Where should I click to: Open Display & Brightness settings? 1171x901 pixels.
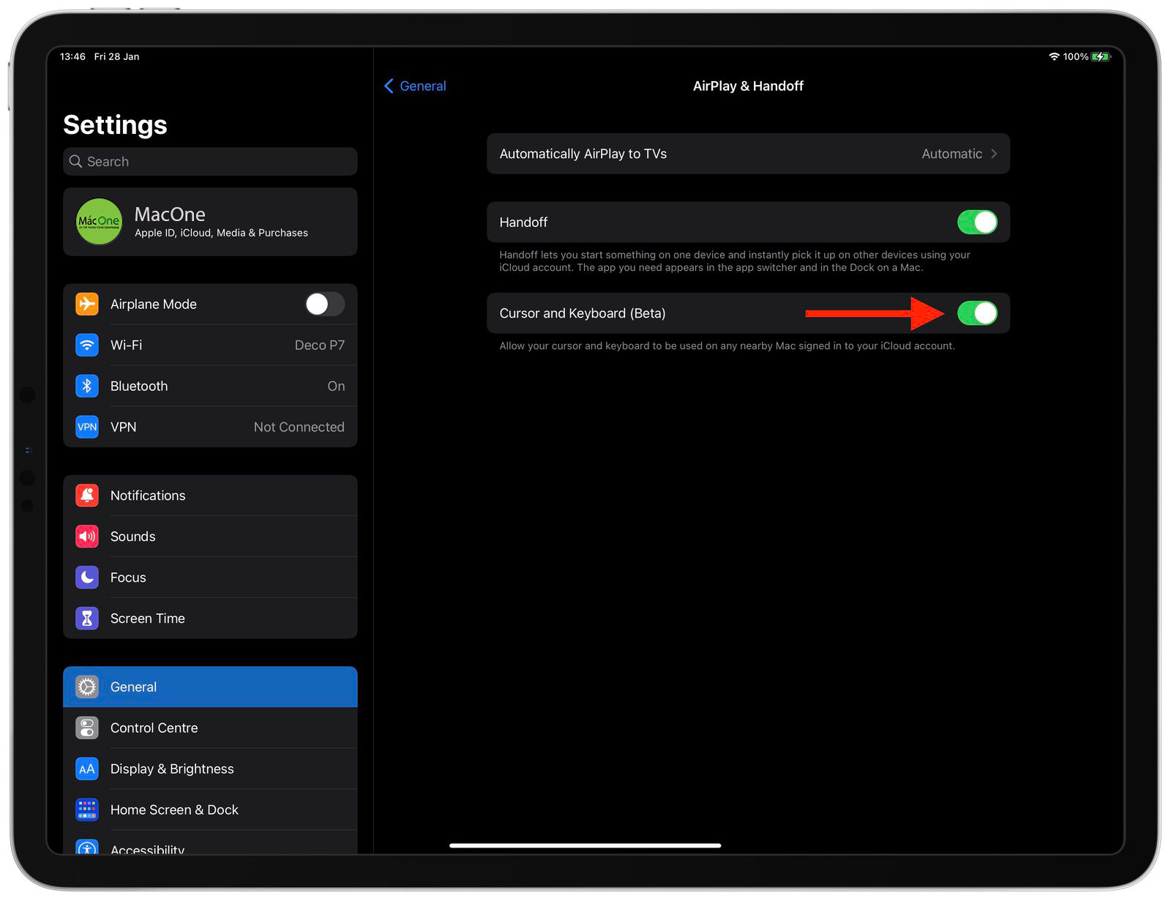tap(210, 769)
